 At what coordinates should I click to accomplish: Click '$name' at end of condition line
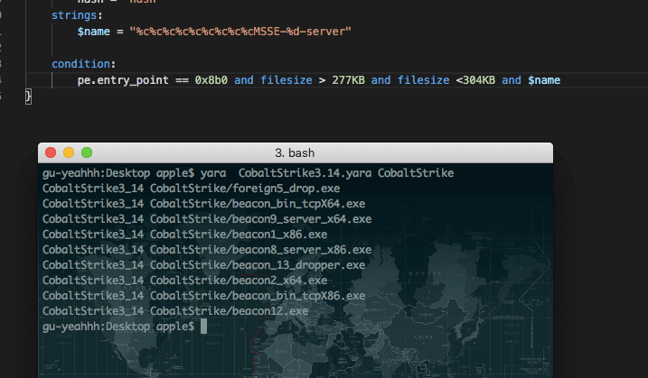click(x=544, y=80)
